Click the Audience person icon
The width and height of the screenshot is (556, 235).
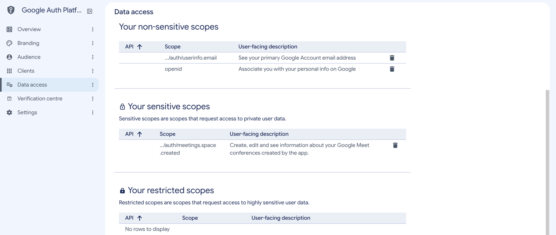[x=10, y=57]
